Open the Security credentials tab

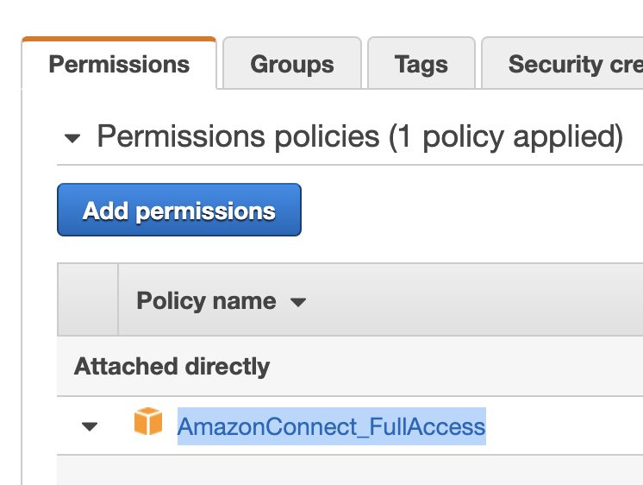[562, 63]
